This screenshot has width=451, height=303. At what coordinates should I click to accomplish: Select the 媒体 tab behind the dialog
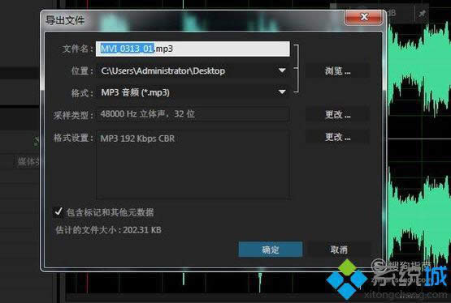(x=28, y=162)
